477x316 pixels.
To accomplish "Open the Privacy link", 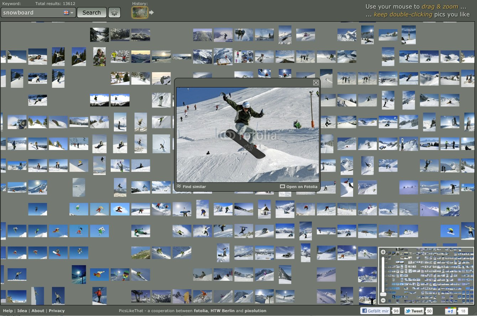I will point(57,311).
